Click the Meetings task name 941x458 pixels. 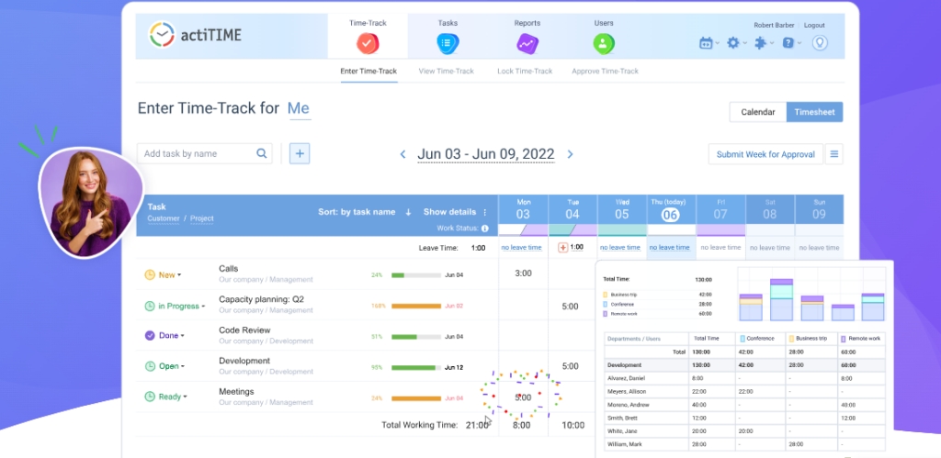tap(236, 392)
